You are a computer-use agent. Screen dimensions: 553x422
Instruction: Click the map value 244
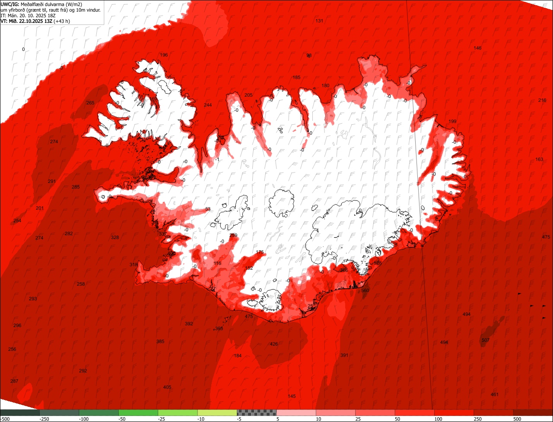pyautogui.click(x=208, y=105)
